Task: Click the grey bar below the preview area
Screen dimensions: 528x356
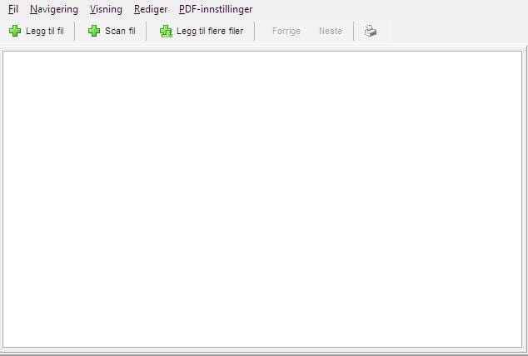Action: (262, 352)
